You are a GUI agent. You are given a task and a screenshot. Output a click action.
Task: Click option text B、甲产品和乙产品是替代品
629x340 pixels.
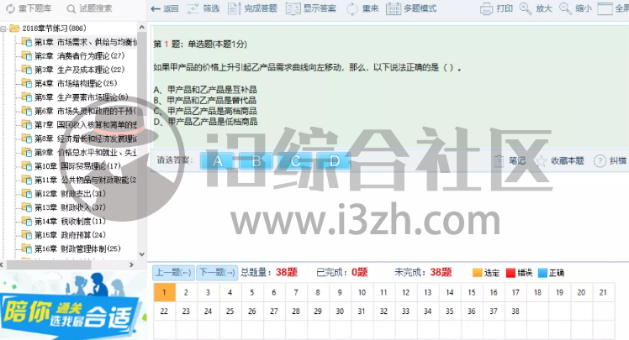pyautogui.click(x=204, y=100)
